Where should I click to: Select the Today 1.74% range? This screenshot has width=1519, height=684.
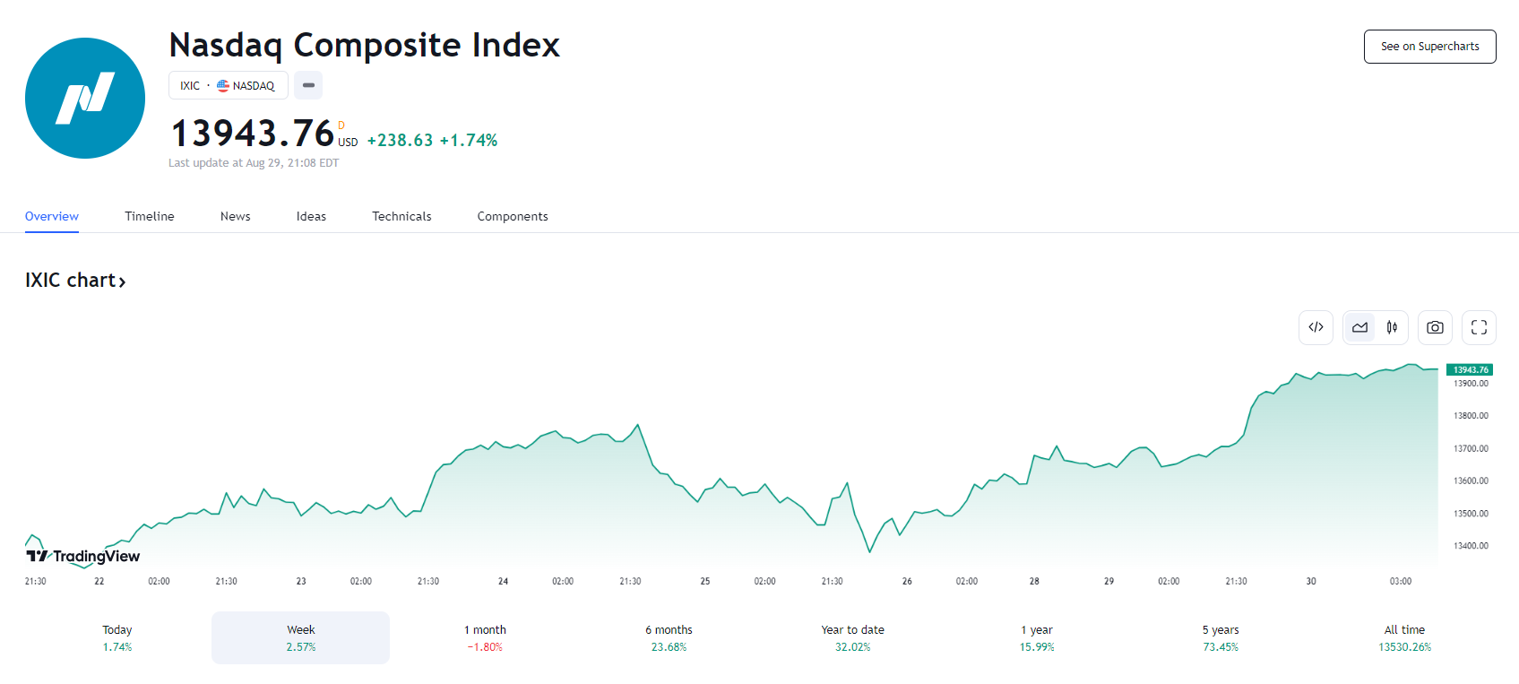coord(117,637)
